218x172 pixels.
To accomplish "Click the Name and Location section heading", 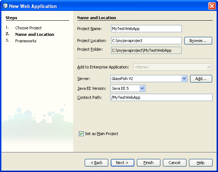I will pos(97,18).
